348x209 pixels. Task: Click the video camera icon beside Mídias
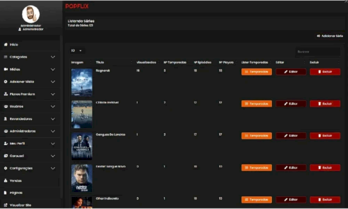click(x=6, y=69)
